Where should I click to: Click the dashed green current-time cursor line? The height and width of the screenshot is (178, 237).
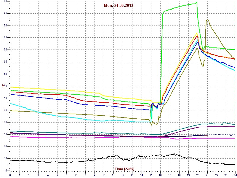[236, 85]
